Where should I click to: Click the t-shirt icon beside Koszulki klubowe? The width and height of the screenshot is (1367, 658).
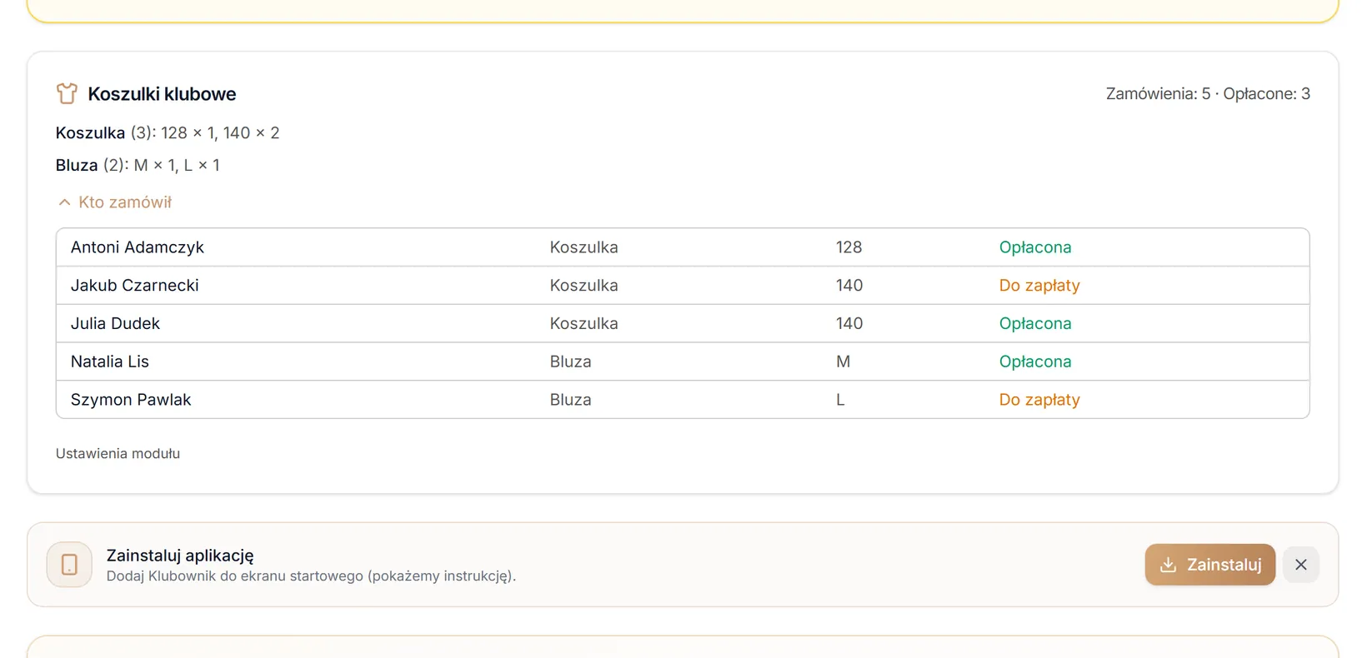tap(67, 93)
